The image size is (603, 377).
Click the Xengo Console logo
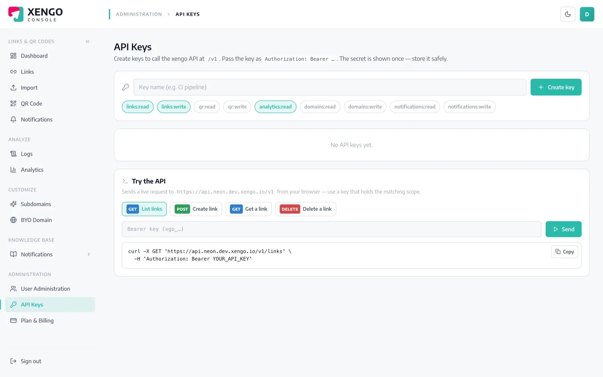click(35, 14)
